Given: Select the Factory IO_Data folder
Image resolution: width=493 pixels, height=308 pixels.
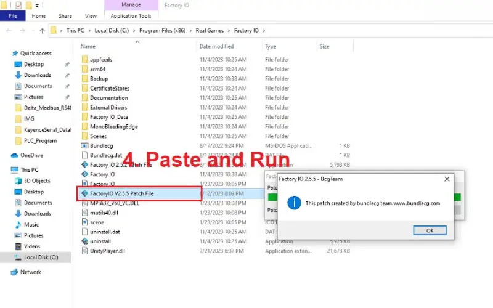Looking at the screenshot, I should pos(109,117).
